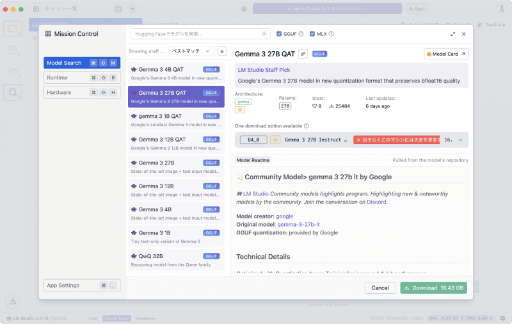Click the Duplicate icon in the background window

tap(480, 25)
